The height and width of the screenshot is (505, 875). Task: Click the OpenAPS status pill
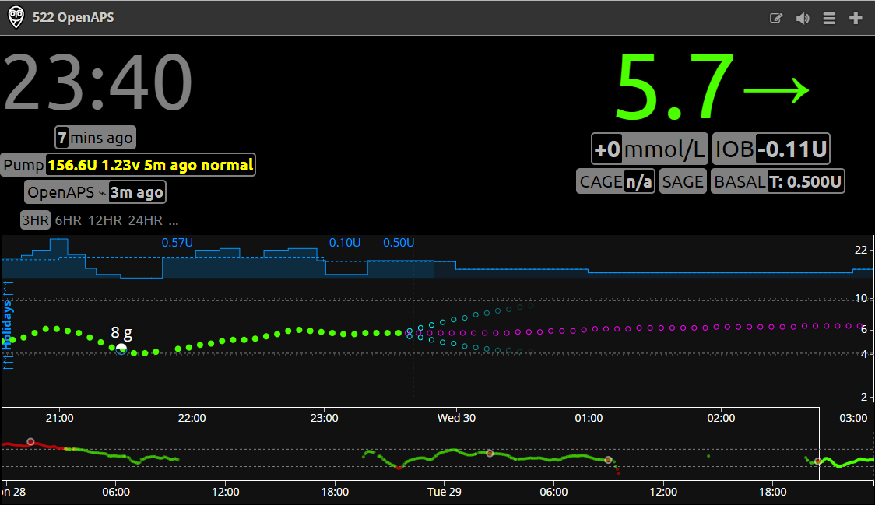pyautogui.click(x=96, y=192)
